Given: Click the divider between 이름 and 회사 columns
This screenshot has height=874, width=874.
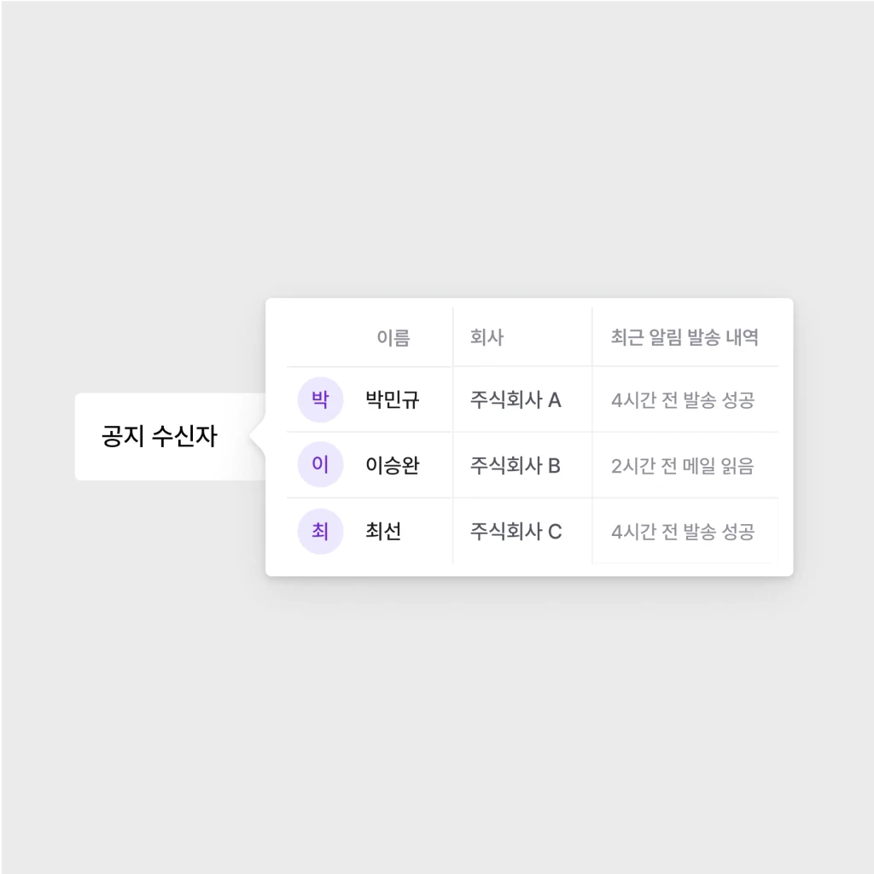Looking at the screenshot, I should pyautogui.click(x=452, y=436).
